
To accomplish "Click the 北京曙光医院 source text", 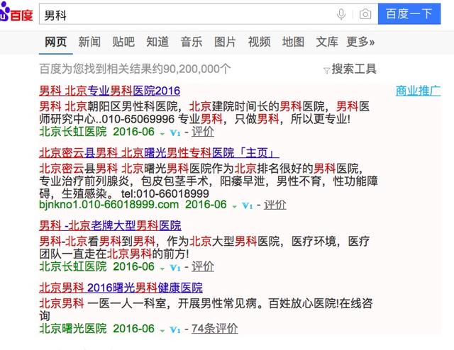I will click(x=73, y=329).
